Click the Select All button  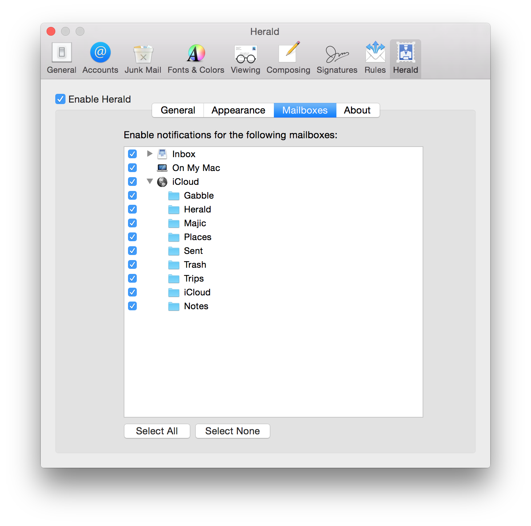tap(157, 431)
